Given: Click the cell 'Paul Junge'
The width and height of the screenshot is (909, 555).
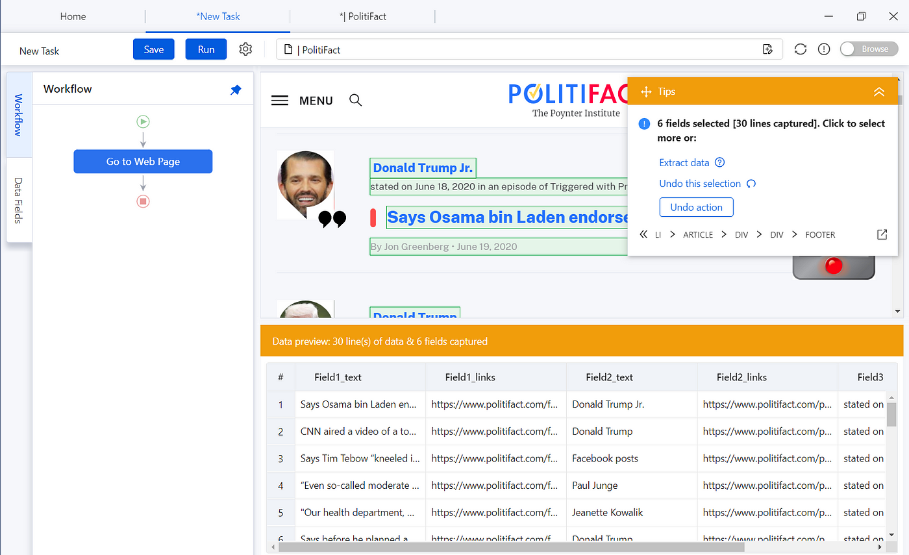Looking at the screenshot, I should point(632,486).
